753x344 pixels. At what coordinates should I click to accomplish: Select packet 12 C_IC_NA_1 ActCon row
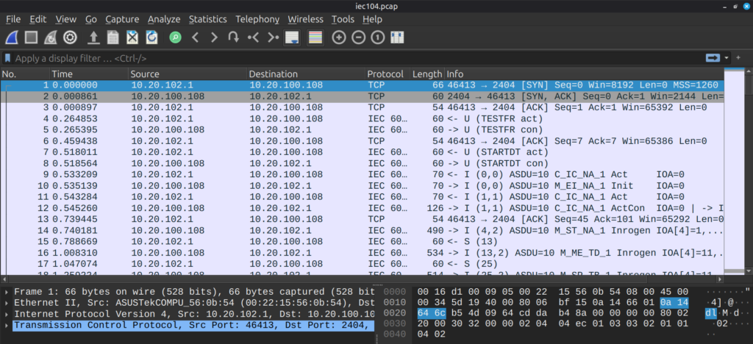(x=362, y=208)
